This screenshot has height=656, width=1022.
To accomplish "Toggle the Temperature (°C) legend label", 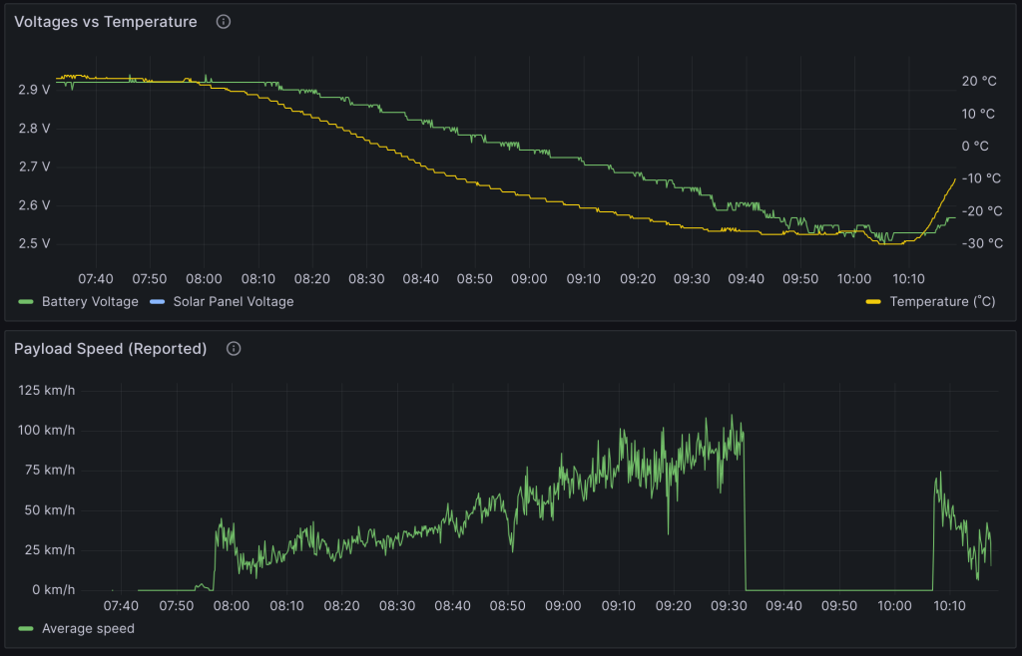I will click(942, 301).
